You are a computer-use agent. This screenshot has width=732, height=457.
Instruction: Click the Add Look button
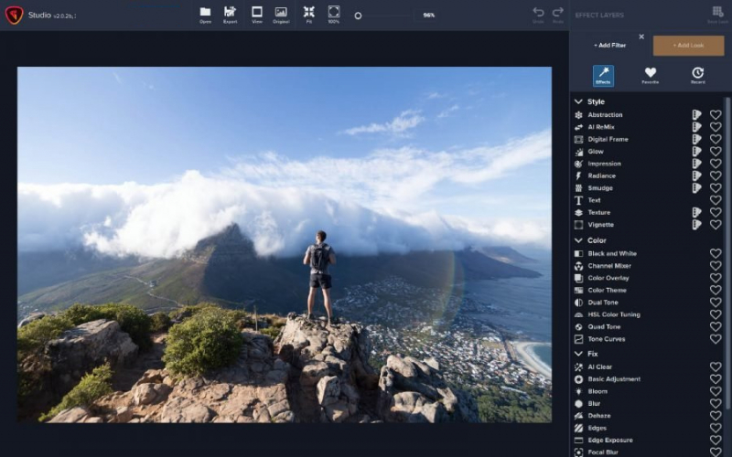[x=689, y=46]
